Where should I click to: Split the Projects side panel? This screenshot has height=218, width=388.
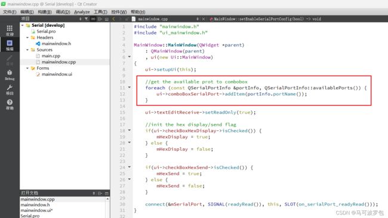coord(100,19)
